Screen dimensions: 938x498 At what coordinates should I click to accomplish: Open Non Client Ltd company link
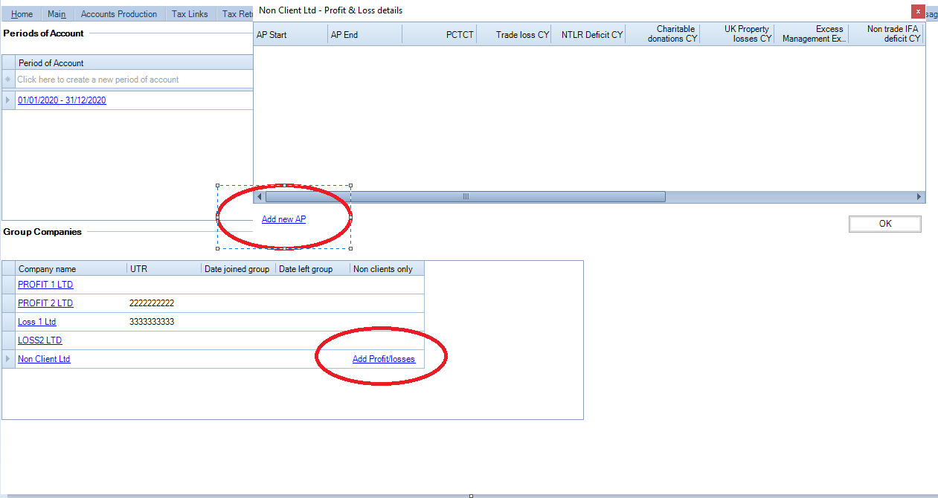click(44, 359)
